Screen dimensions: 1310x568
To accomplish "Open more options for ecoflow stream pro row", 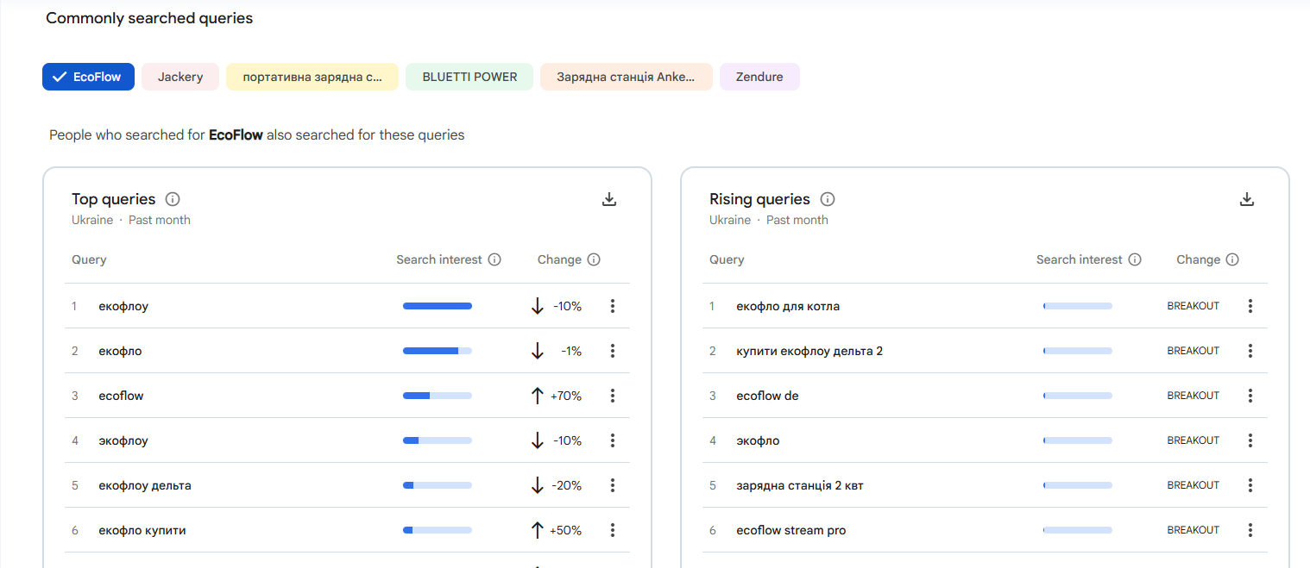I will (x=1250, y=530).
